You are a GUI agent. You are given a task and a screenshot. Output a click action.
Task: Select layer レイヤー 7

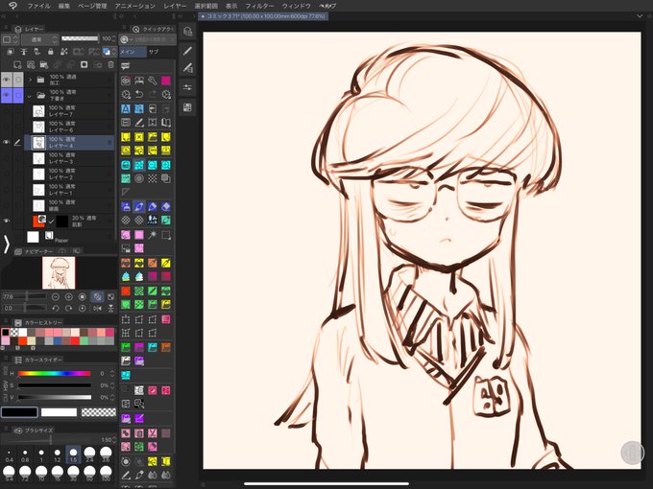(69, 111)
